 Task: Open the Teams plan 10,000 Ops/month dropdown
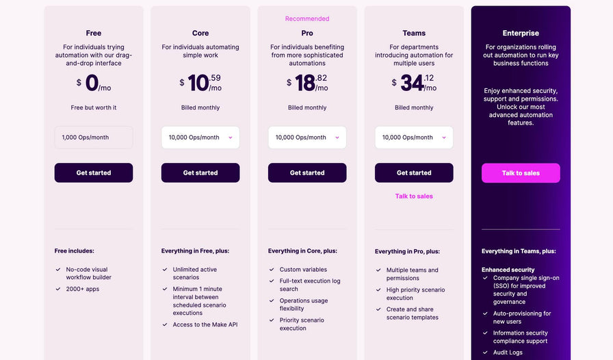point(414,138)
